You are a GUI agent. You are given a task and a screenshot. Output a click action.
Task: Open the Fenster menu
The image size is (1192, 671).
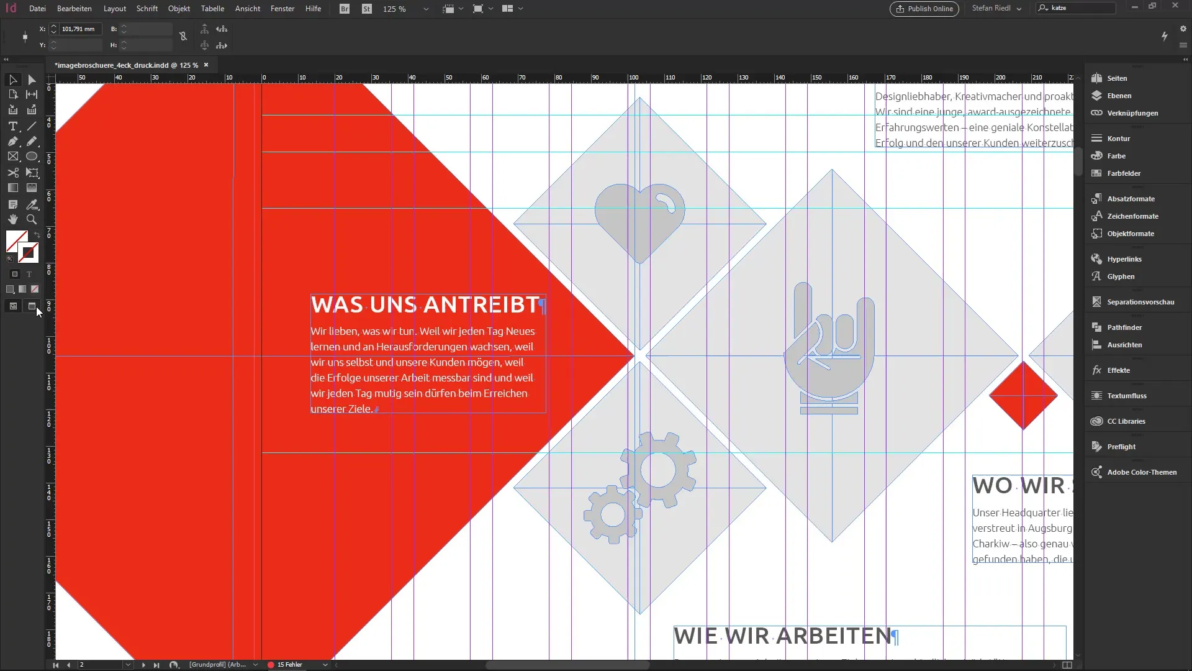(x=282, y=9)
